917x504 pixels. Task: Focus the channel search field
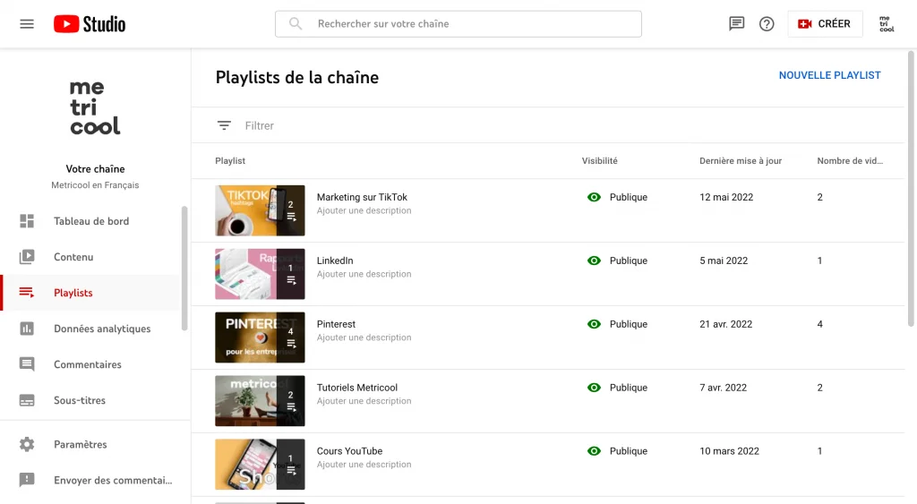(458, 24)
